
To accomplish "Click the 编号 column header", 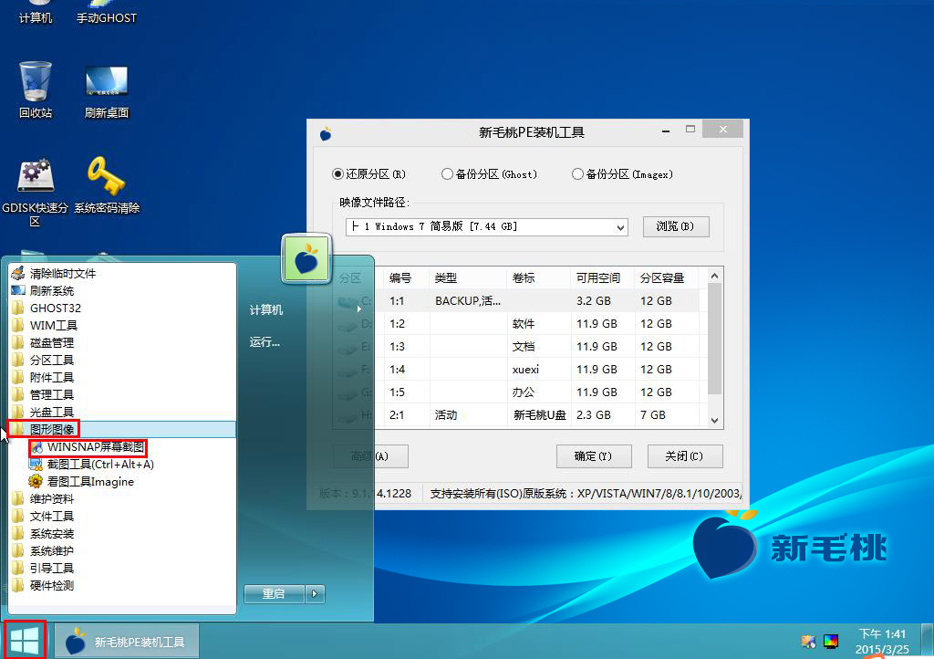I will (x=402, y=278).
